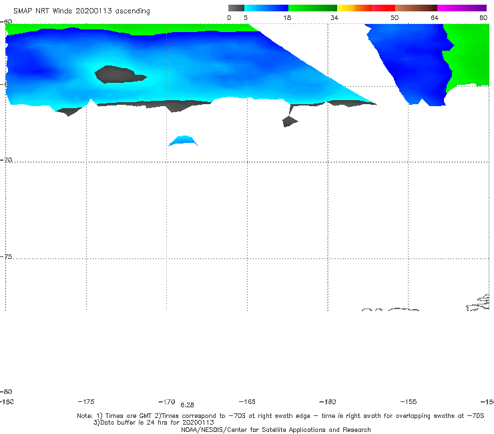Screen dimensions: 494x434
Task: Click the green 18-34 segment of the color scale
Action: point(312,8)
